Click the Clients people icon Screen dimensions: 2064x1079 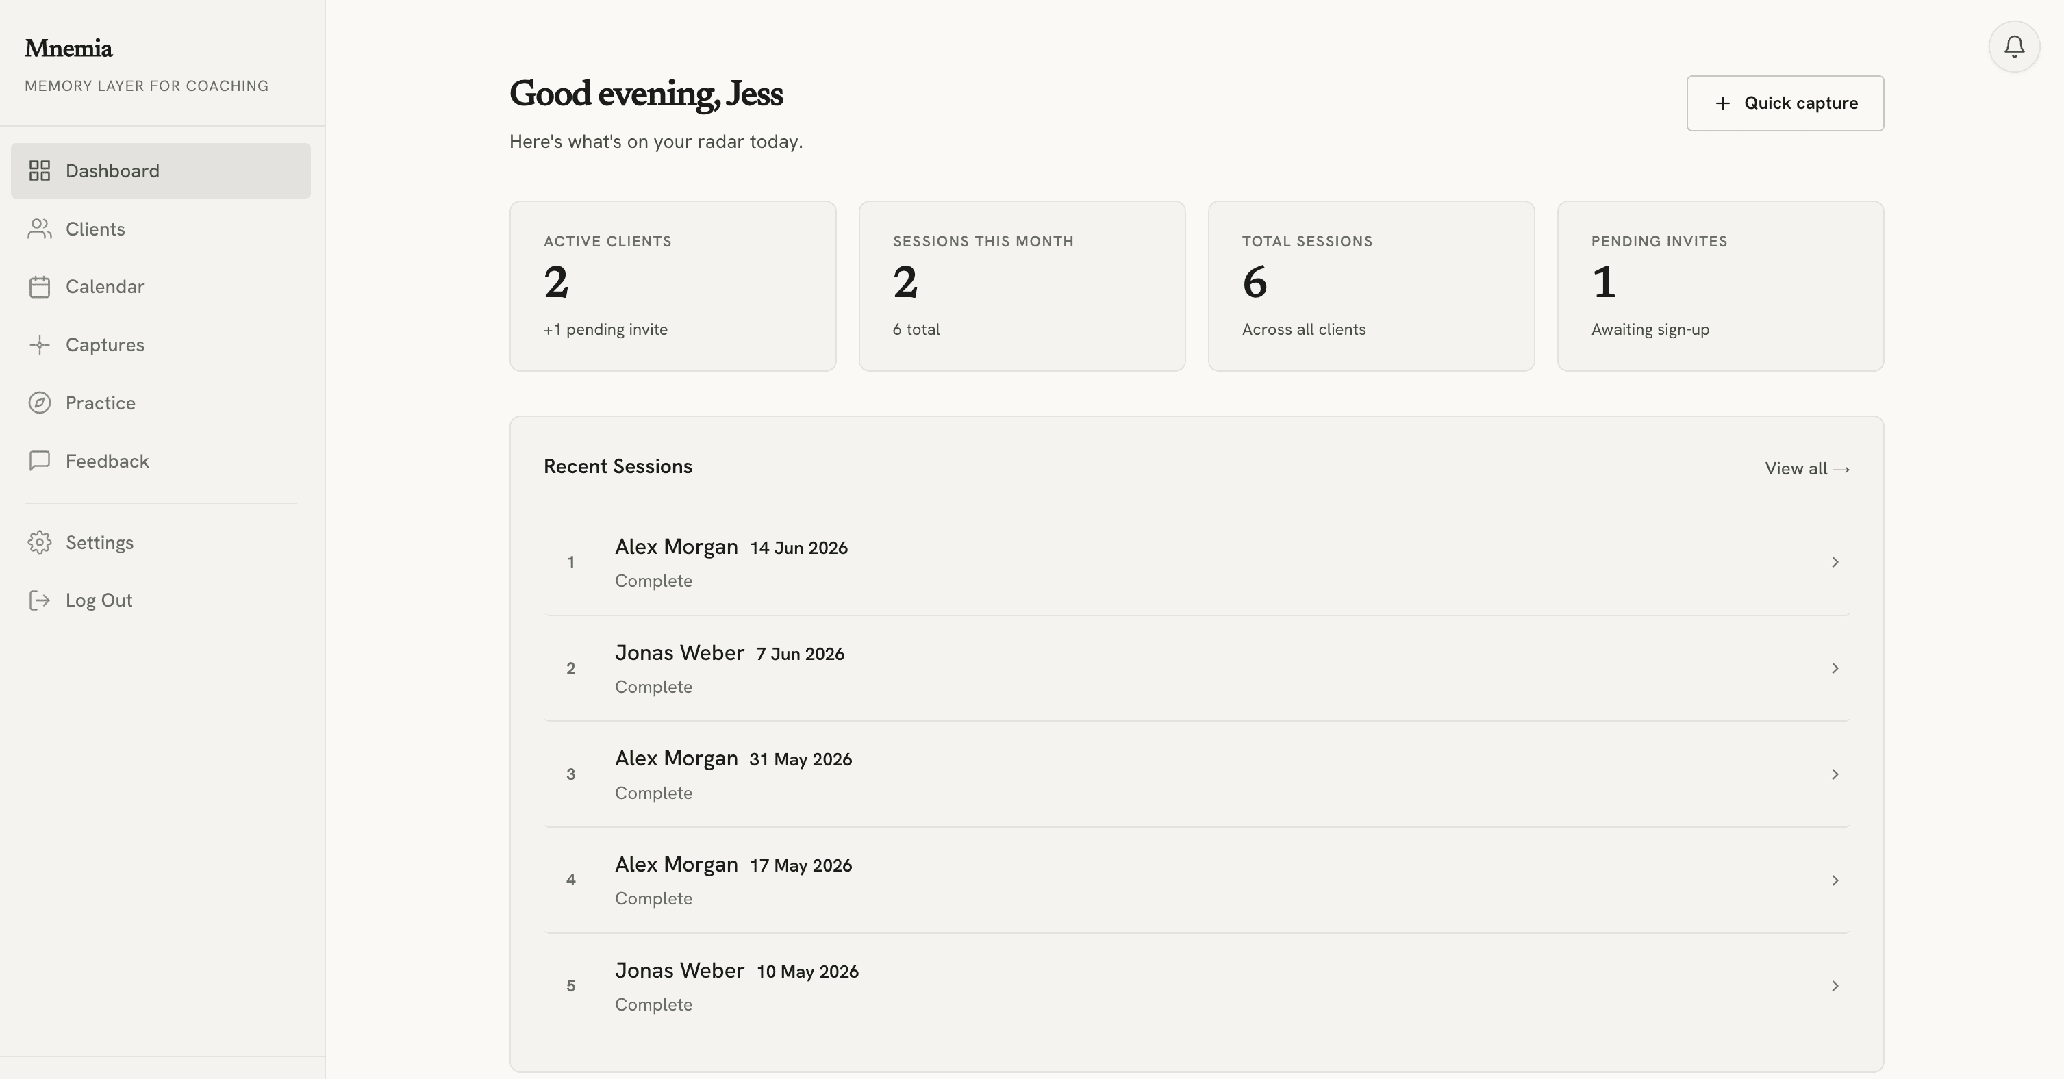(x=39, y=229)
